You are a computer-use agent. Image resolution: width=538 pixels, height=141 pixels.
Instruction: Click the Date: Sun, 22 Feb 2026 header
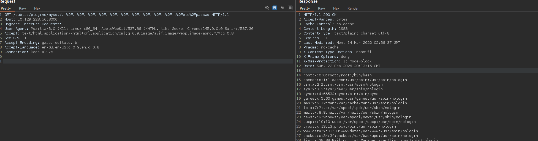tap(342, 66)
